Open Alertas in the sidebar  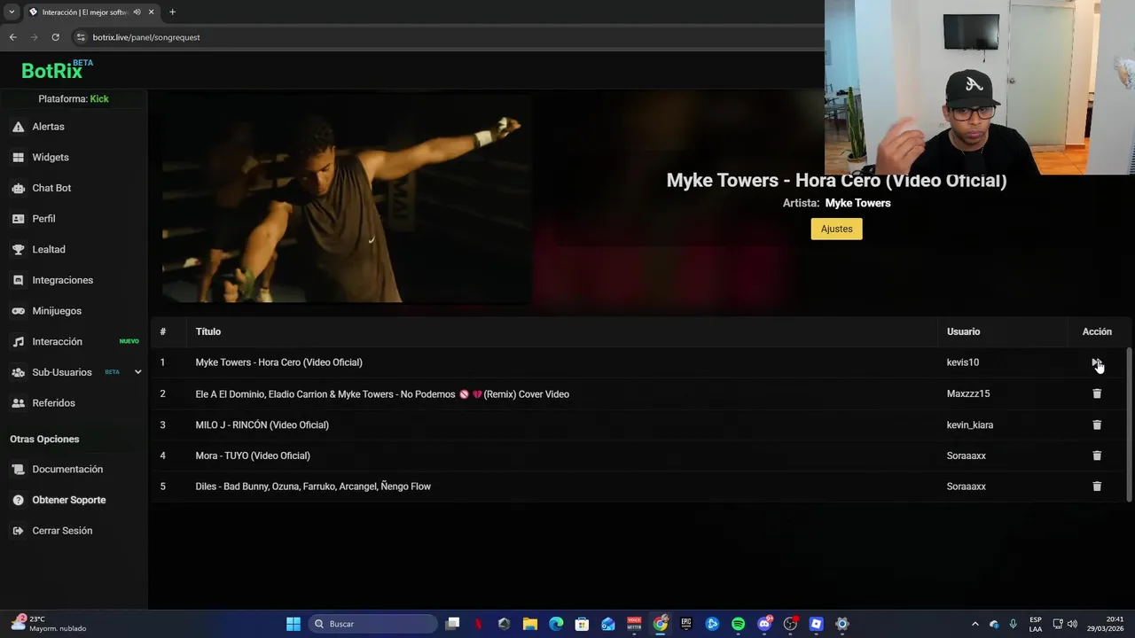(x=49, y=127)
